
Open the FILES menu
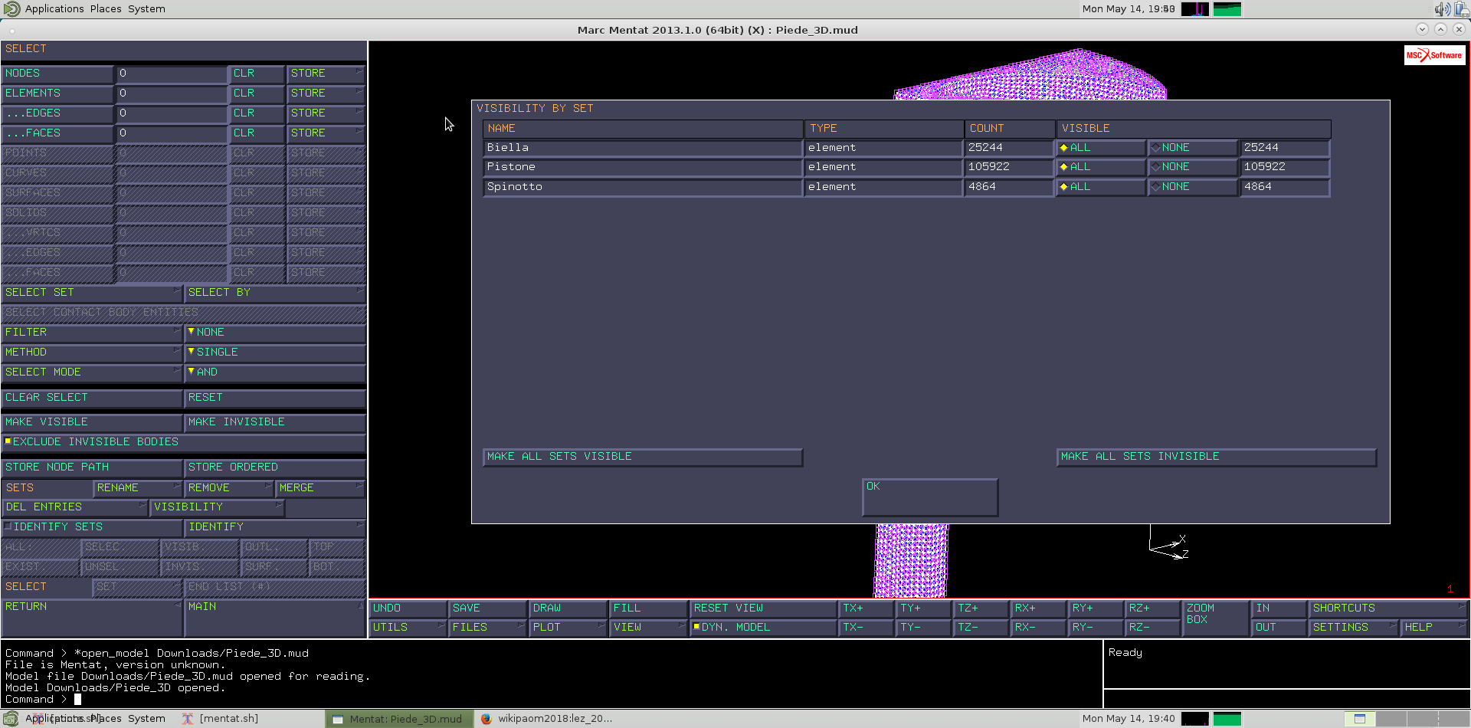[487, 628]
